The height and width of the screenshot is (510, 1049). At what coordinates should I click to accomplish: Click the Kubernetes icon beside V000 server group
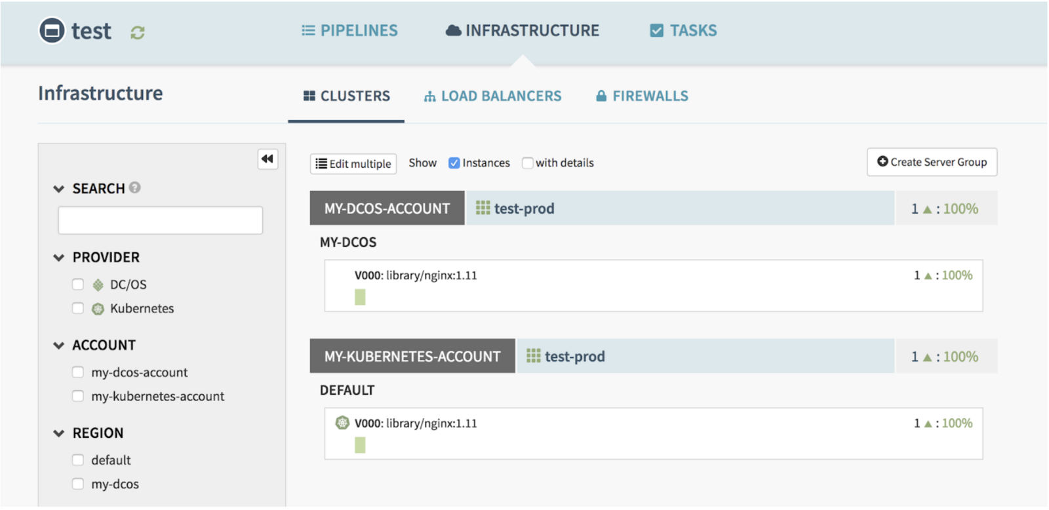[342, 423]
